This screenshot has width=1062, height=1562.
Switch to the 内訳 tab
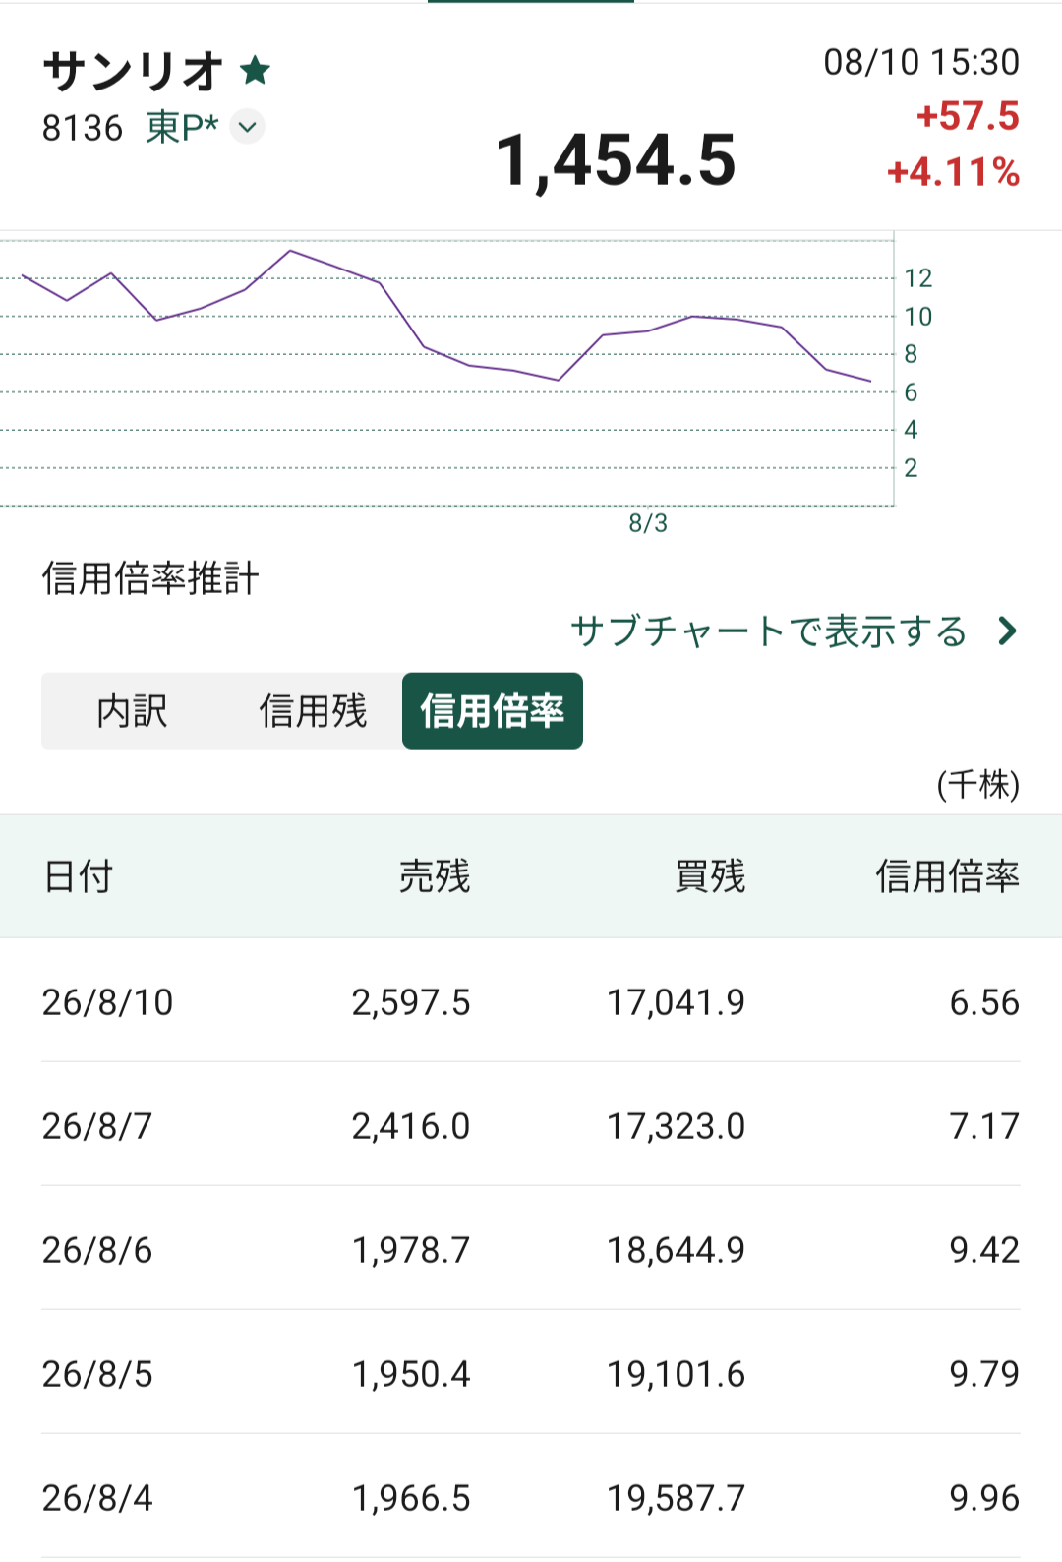(x=132, y=711)
